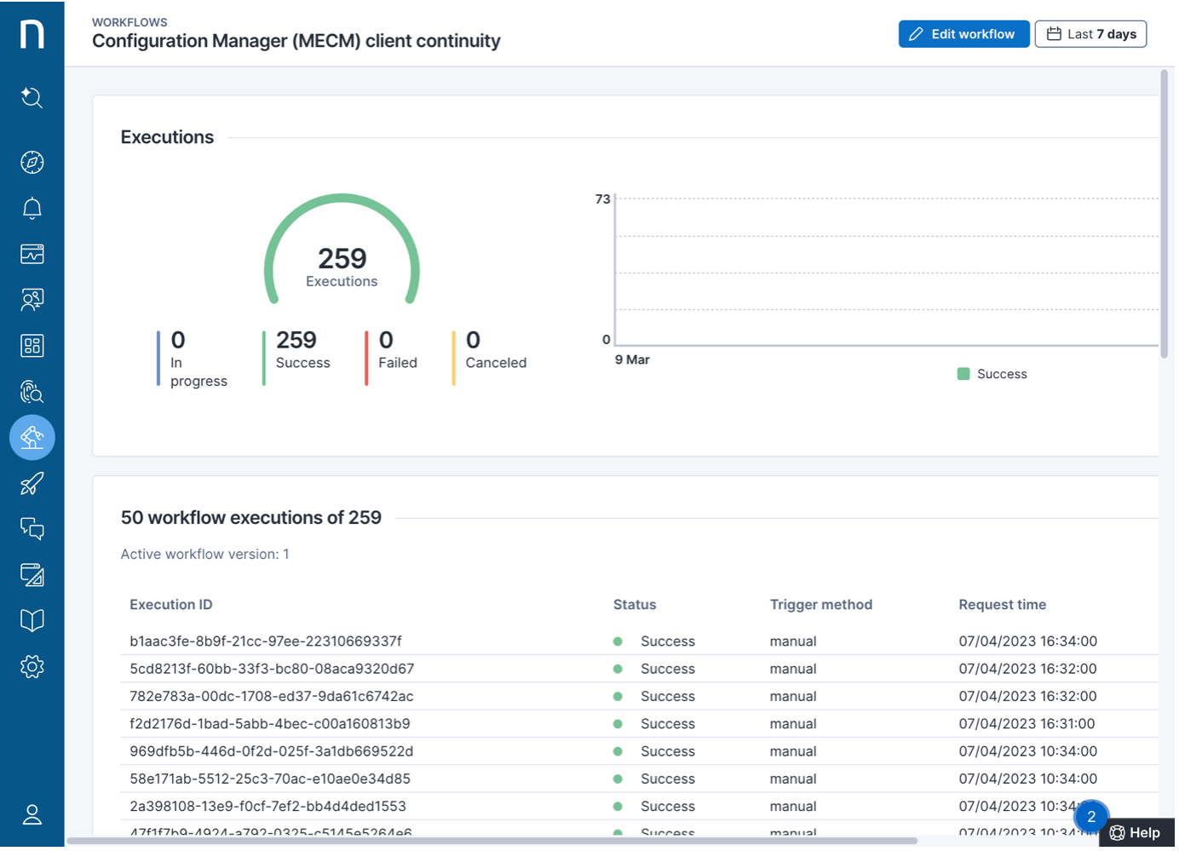The width and height of the screenshot is (1179, 851).
Task: Open the investigation search icon
Action: coord(32,392)
